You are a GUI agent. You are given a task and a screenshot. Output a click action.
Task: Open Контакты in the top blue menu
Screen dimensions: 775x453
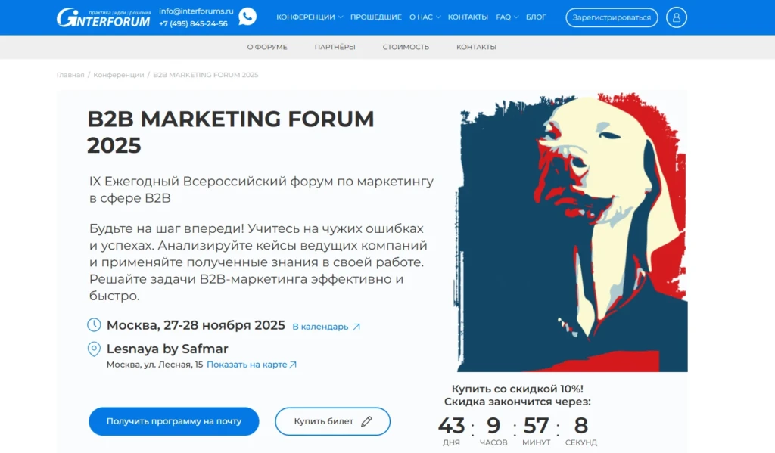(468, 17)
